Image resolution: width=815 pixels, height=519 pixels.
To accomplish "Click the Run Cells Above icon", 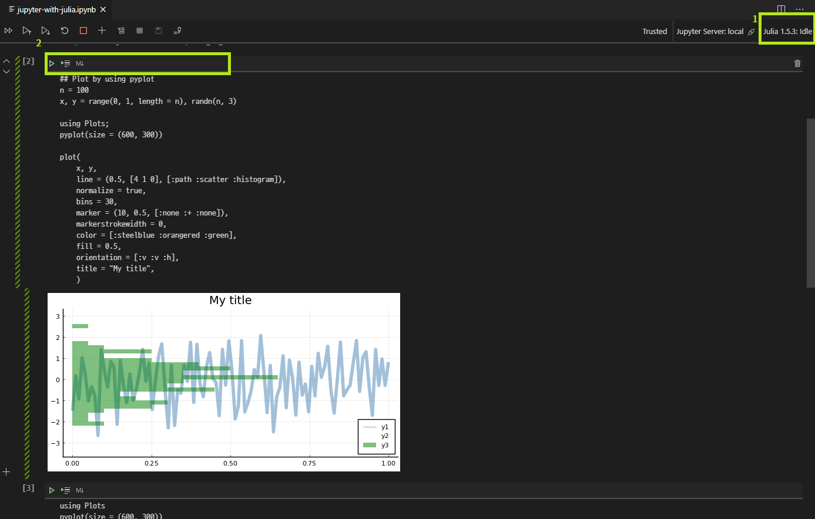I will point(27,31).
